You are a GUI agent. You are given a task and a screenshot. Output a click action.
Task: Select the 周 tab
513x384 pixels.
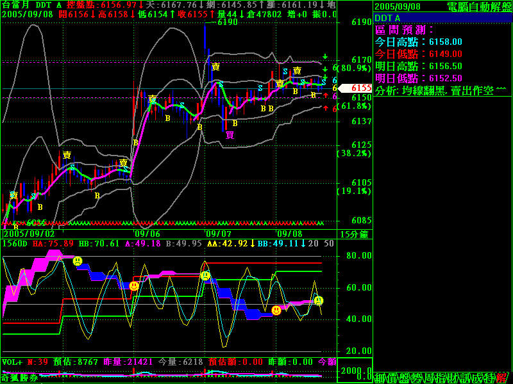tap(429, 378)
